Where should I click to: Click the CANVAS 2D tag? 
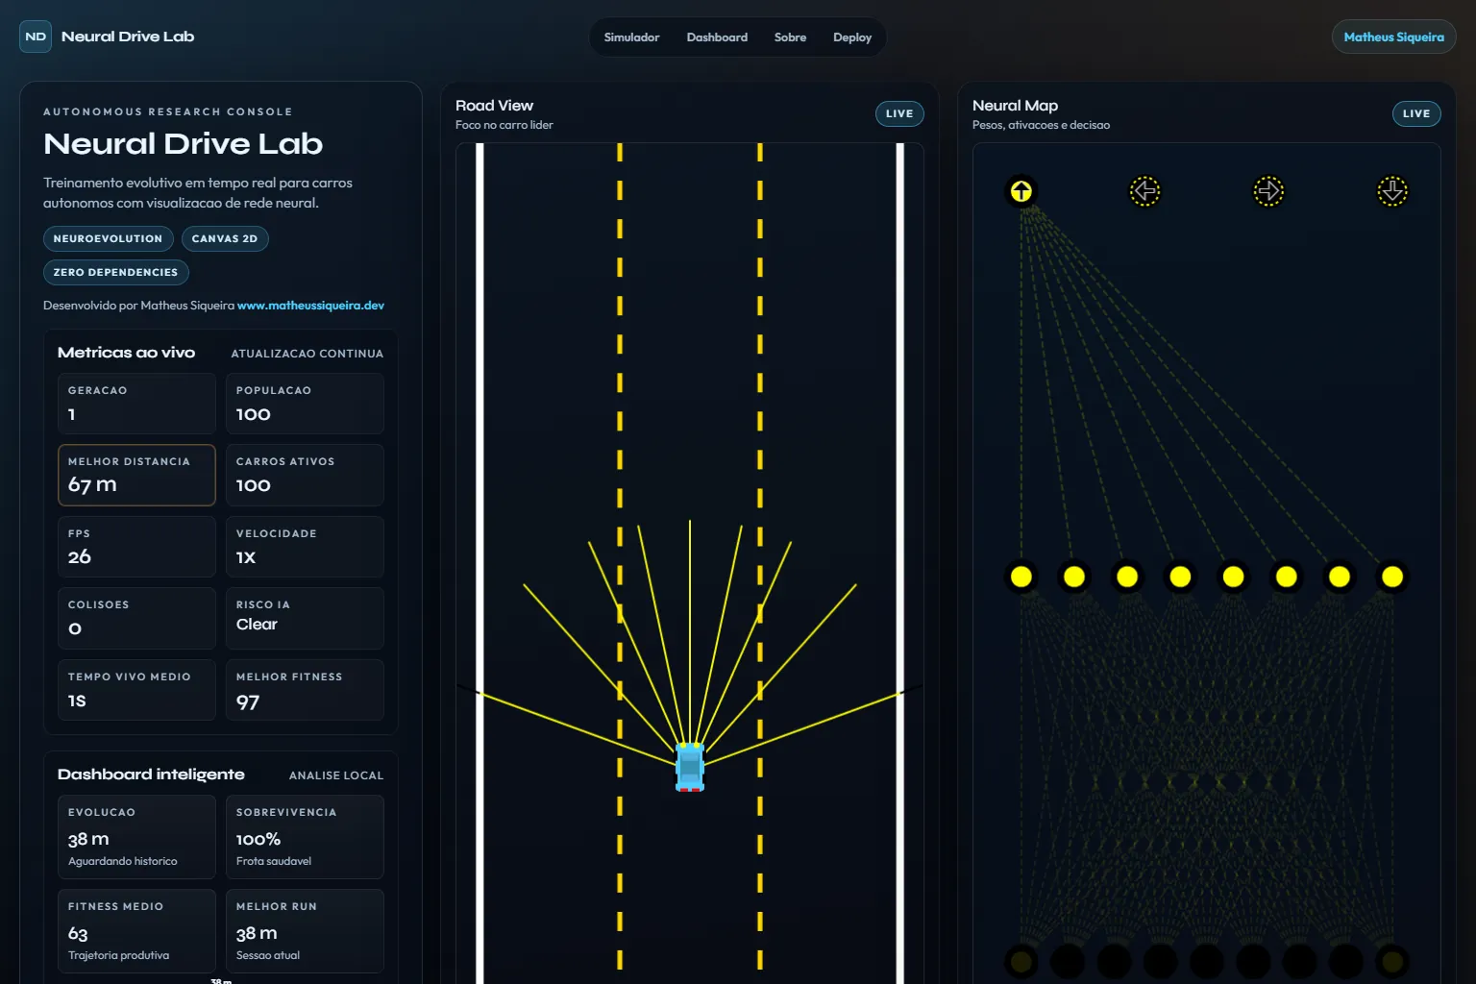225,238
